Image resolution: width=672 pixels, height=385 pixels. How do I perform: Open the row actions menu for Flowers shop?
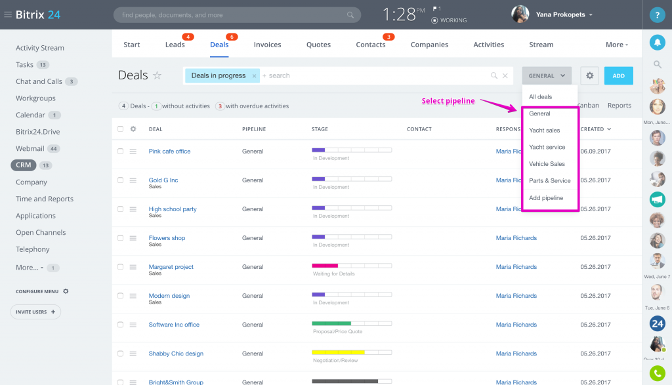(x=133, y=238)
